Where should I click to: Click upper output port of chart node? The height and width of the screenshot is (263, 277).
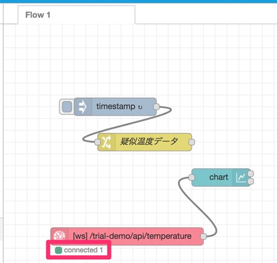pos(251,174)
